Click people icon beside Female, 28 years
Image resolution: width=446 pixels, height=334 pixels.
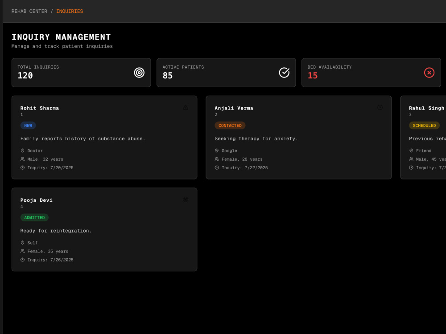(217, 159)
